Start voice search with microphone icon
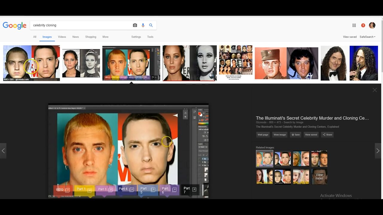The height and width of the screenshot is (215, 383). [x=143, y=25]
